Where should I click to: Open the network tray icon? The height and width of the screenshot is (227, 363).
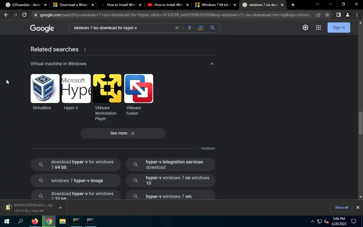(319, 221)
